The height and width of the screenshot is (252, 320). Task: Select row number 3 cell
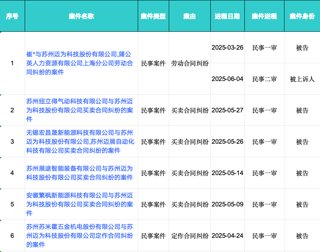click(12, 141)
